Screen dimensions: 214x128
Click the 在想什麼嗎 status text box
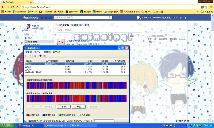pos(100,30)
